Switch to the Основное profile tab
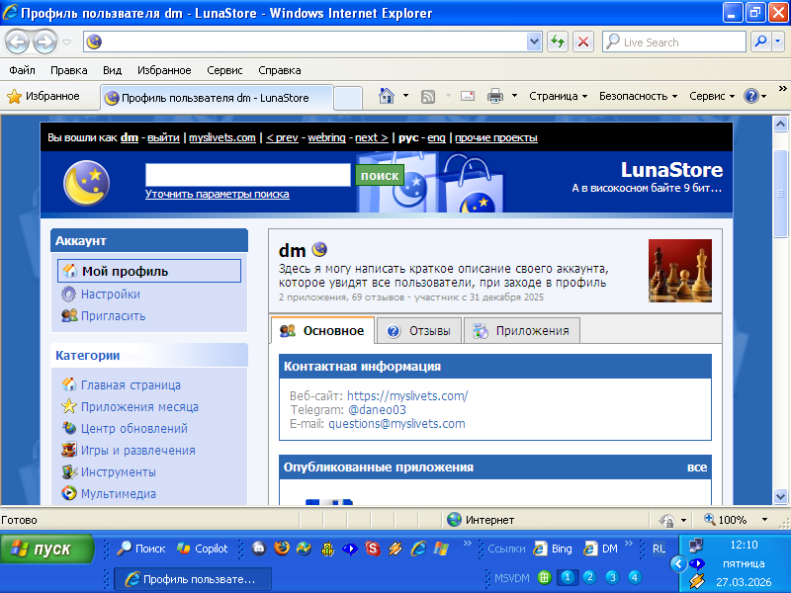 coord(323,331)
